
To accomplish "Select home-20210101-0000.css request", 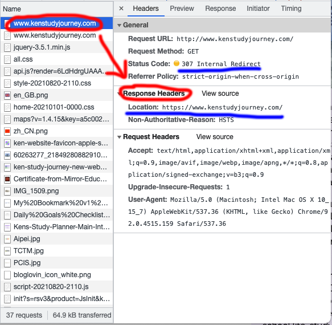I will (56, 107).
